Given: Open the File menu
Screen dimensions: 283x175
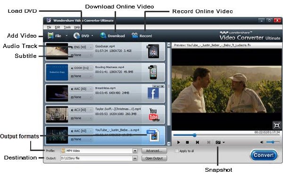Looking at the screenshot, I should tap(49, 27).
